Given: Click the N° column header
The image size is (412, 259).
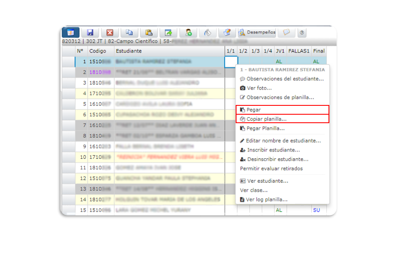Looking at the screenshot, I should [81, 51].
